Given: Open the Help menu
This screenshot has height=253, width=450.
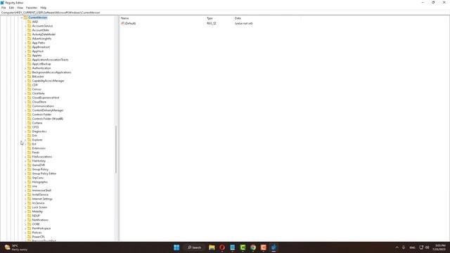Looking at the screenshot, I should click(44, 8).
